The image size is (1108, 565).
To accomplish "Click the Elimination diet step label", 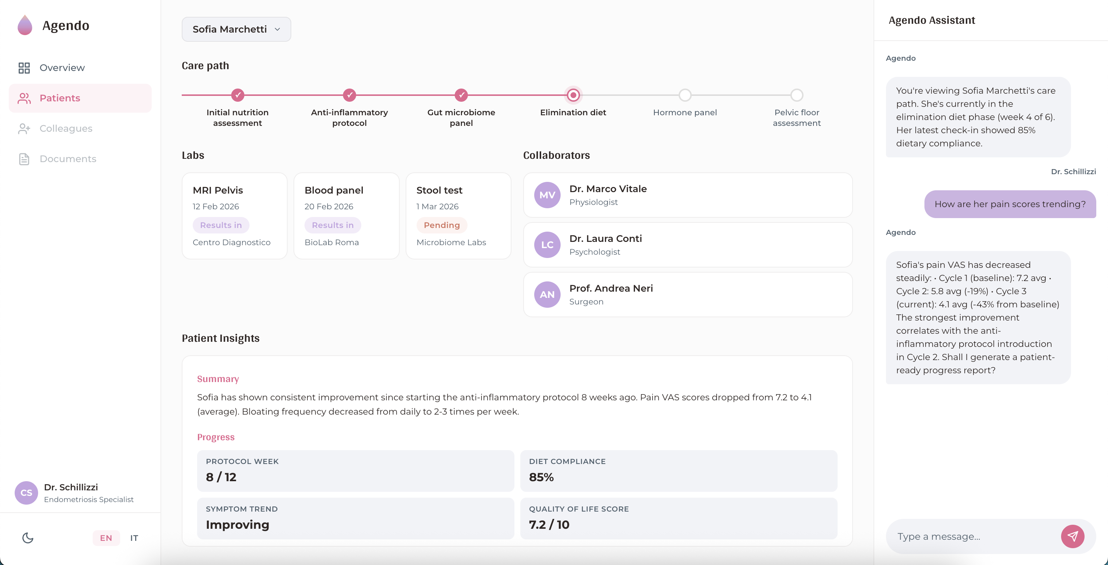I will (573, 113).
